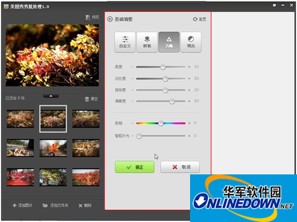
Task: Open the 预览 preview option
Action: 92,17
